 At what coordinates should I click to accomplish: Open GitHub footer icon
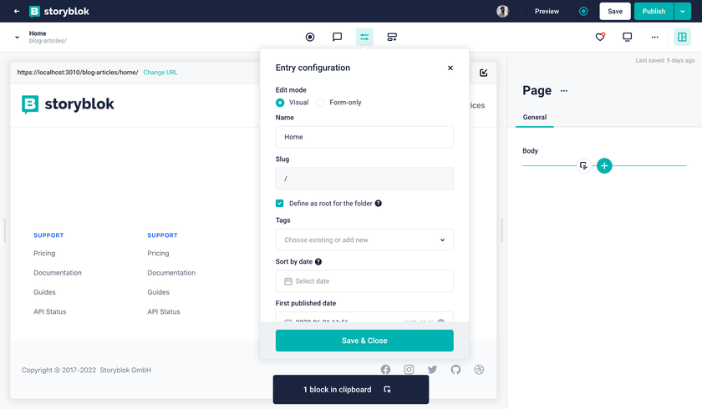[455, 370]
